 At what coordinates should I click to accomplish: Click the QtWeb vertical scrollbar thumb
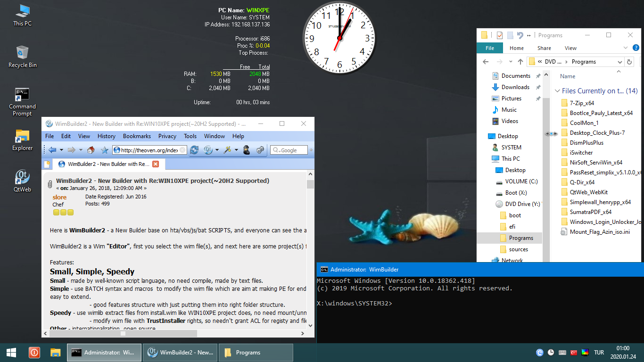tap(310, 184)
